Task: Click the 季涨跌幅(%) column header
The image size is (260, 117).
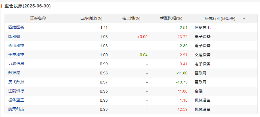Action: click(171, 18)
